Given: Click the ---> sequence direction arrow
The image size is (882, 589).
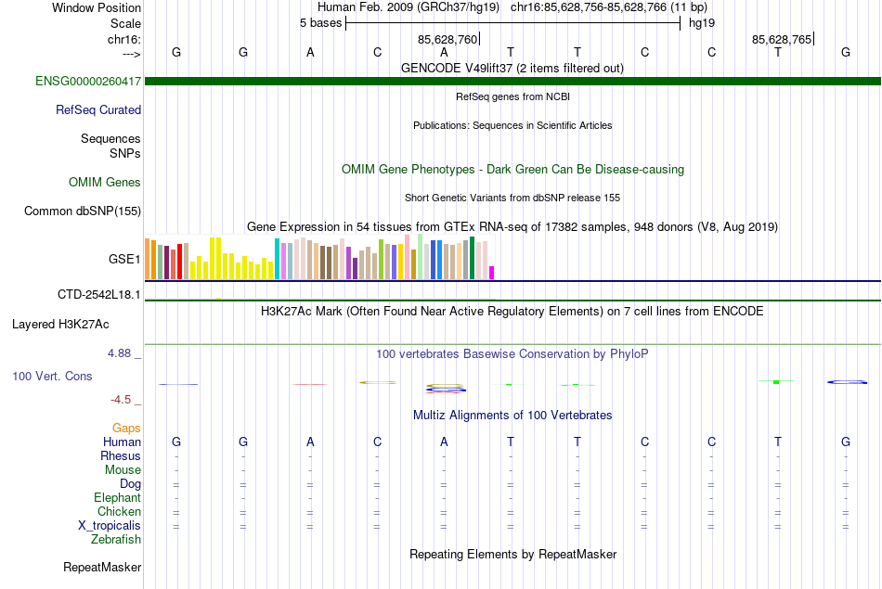Looking at the screenshot, I should click(x=131, y=54).
